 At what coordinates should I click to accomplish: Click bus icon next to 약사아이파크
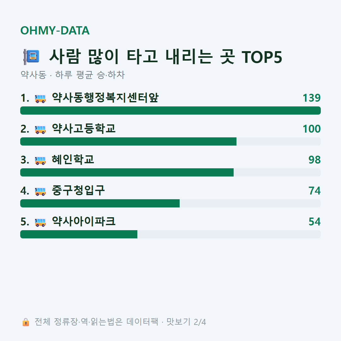click(x=40, y=222)
